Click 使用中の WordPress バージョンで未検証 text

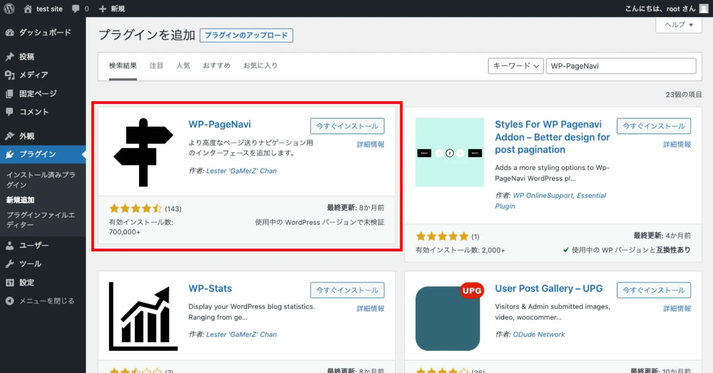pos(320,222)
